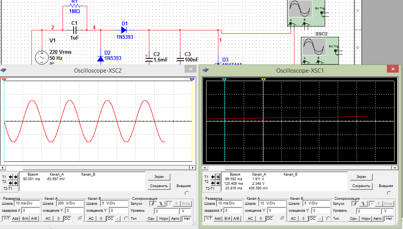The image size is (403, 229).
Task: Choose the Авто trigger type in XSC1
Action: pos(378,218)
